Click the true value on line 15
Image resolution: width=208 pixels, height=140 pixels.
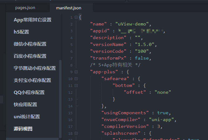[163, 113]
